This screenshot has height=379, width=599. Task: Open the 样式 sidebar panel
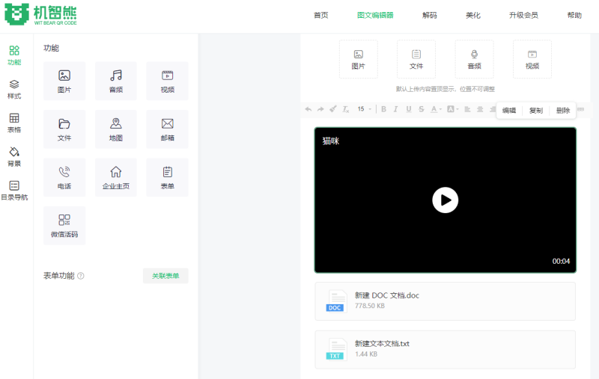click(x=14, y=89)
